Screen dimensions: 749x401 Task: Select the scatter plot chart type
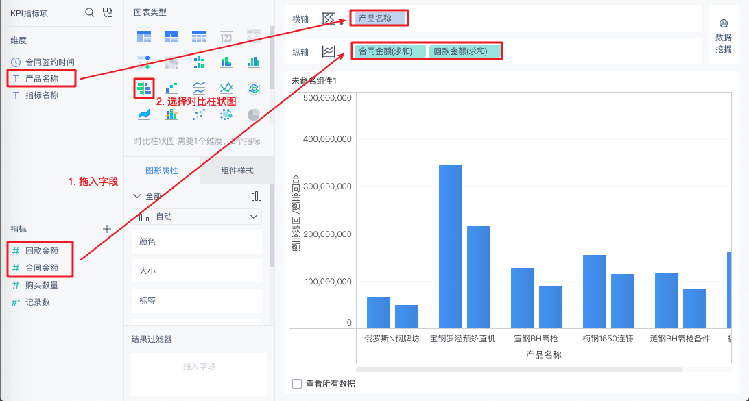[x=199, y=114]
